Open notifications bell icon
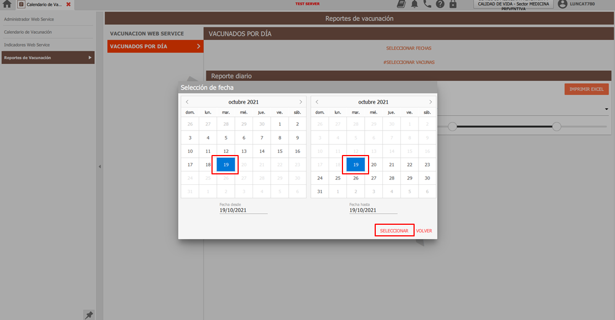Image resolution: width=615 pixels, height=320 pixels. (x=415, y=4)
